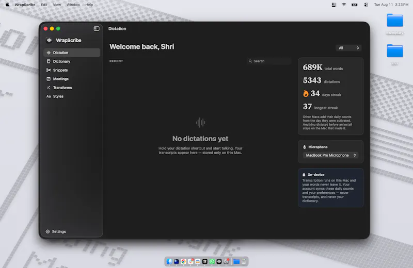
Task: Click the 34 days streak value
Action: [315, 94]
